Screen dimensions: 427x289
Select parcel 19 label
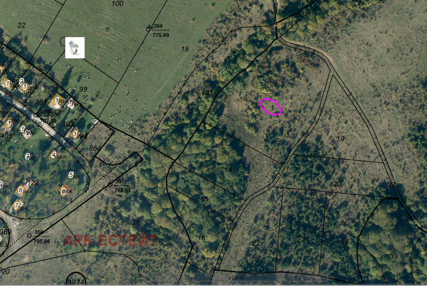340,139
